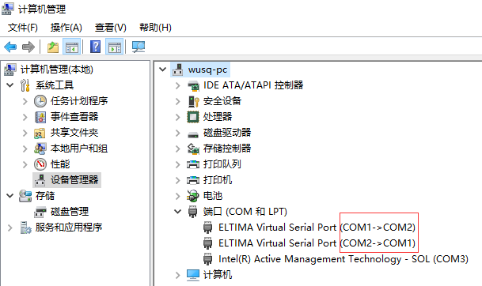Image resolution: width=482 pixels, height=286 pixels.
Task: Click the 打印队列 printer icon
Action: (x=193, y=164)
